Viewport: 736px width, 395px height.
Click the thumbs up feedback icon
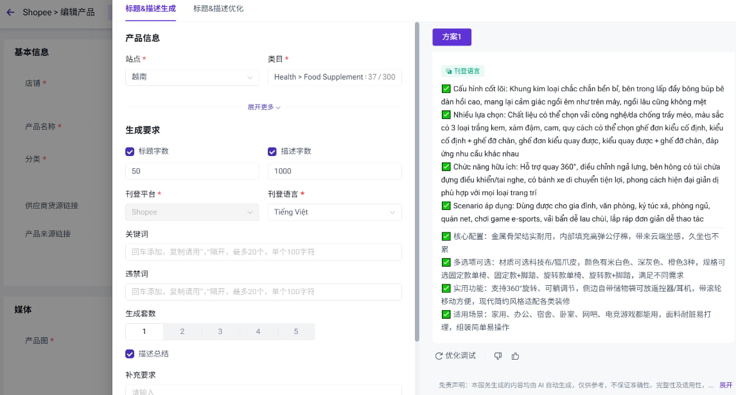pyautogui.click(x=515, y=356)
